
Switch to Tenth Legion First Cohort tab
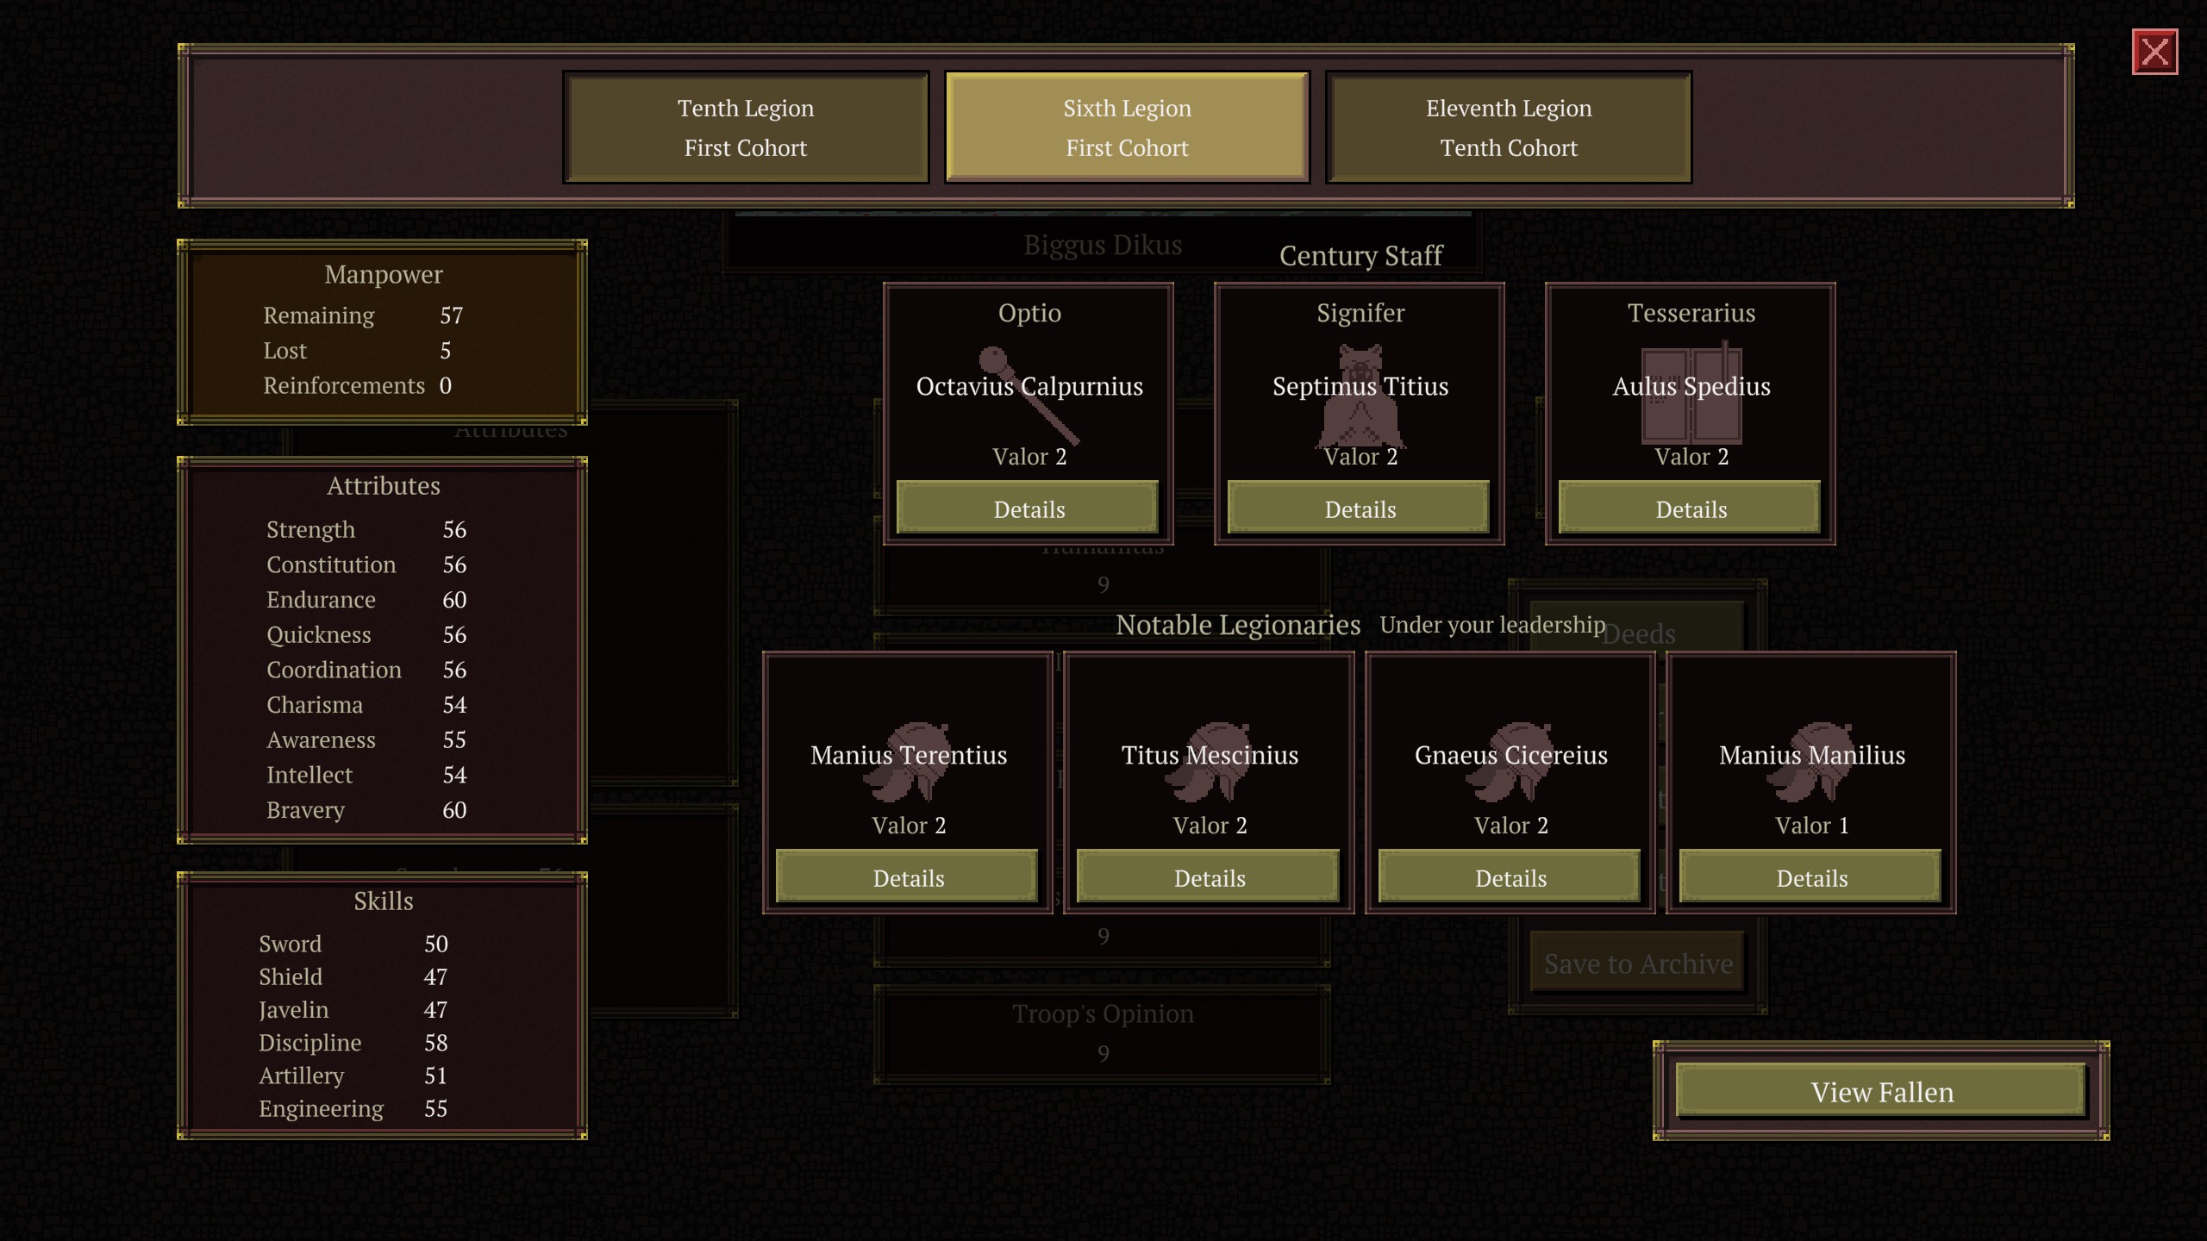click(746, 128)
